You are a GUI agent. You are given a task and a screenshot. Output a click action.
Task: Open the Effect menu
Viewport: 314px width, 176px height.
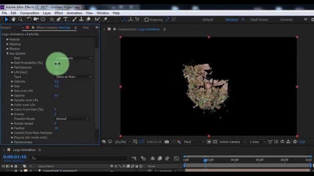tap(59, 13)
